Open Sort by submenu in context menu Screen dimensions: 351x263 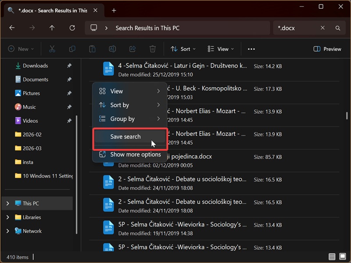(130, 105)
